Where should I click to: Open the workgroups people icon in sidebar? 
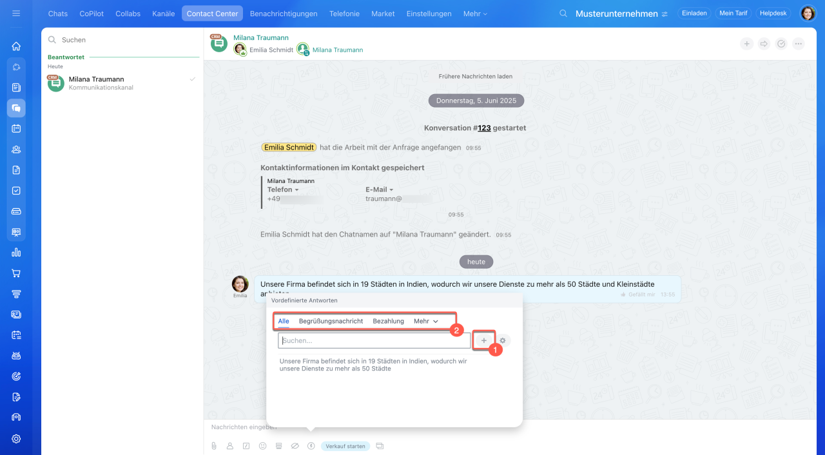pyautogui.click(x=16, y=149)
